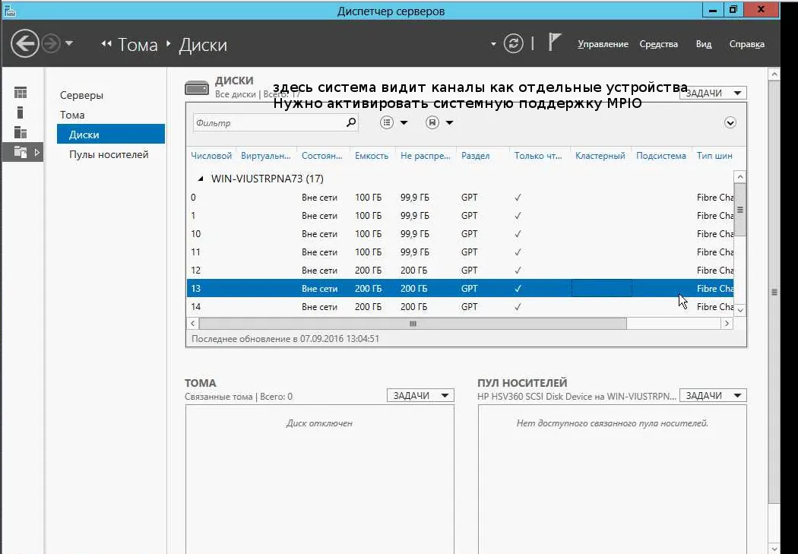798x554 pixels.
Task: Open the Управление menu
Action: click(x=603, y=44)
